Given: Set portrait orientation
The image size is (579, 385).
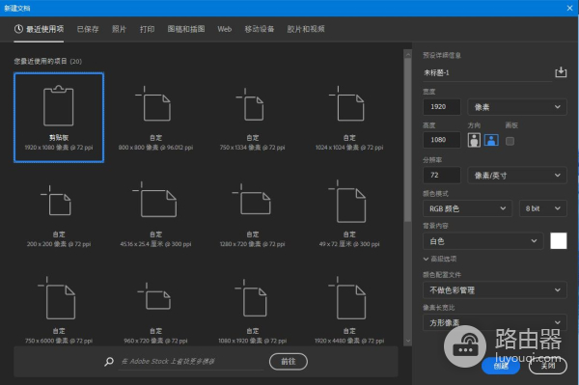Looking at the screenshot, I should 474,140.
